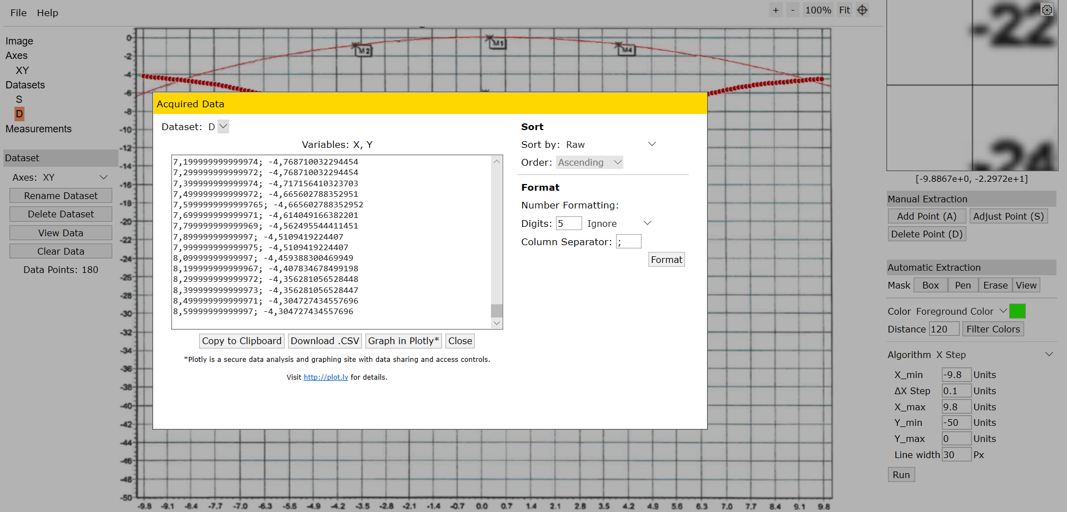
Task: Open the Dataset dropdown in Acquired Data
Action: point(222,126)
